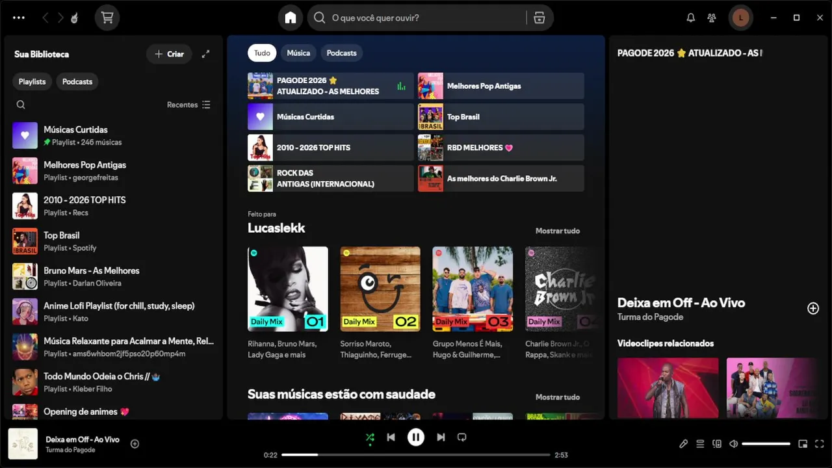This screenshot has width=832, height=468.
Task: Open the shopping cart icon
Action: point(107,18)
